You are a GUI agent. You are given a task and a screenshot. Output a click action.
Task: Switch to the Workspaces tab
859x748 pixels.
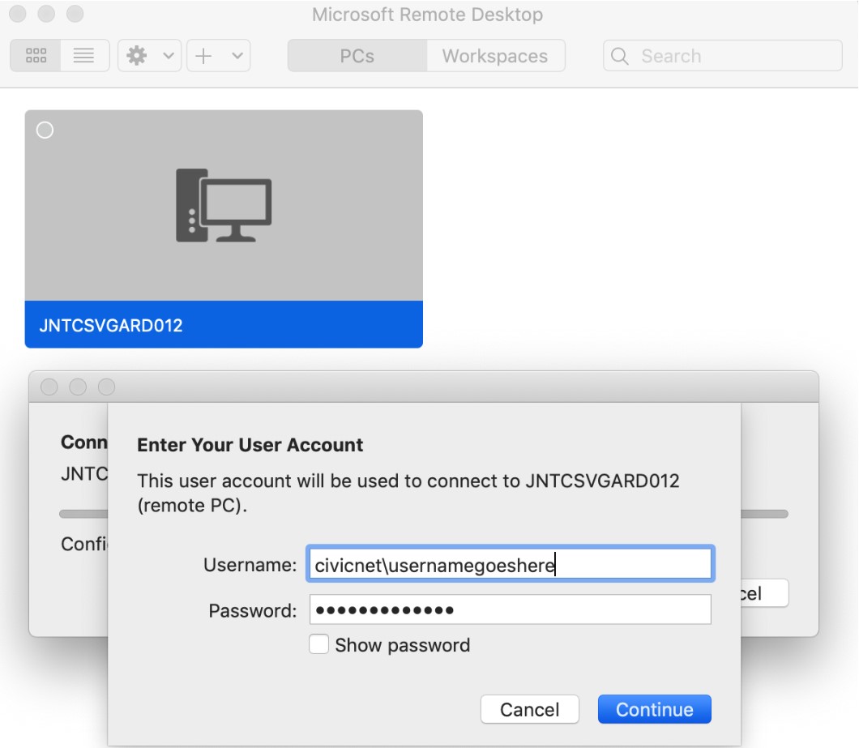(x=495, y=55)
